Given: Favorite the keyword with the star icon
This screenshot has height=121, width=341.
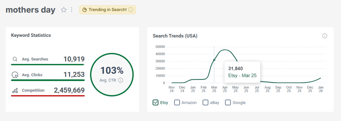Looking at the screenshot, I should pyautogui.click(x=64, y=10).
